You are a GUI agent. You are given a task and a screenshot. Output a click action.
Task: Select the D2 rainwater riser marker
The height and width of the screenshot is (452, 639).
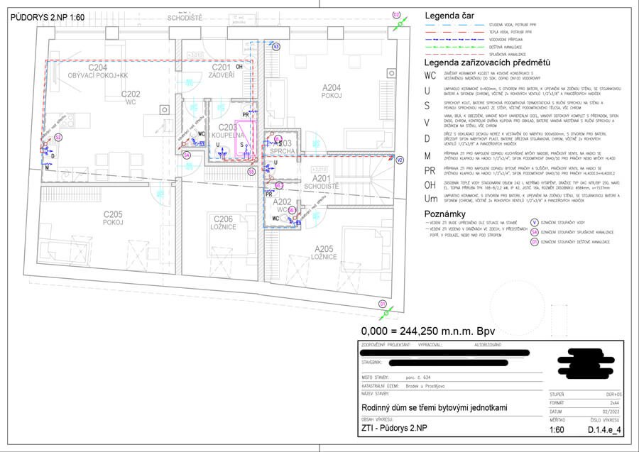click(396, 13)
